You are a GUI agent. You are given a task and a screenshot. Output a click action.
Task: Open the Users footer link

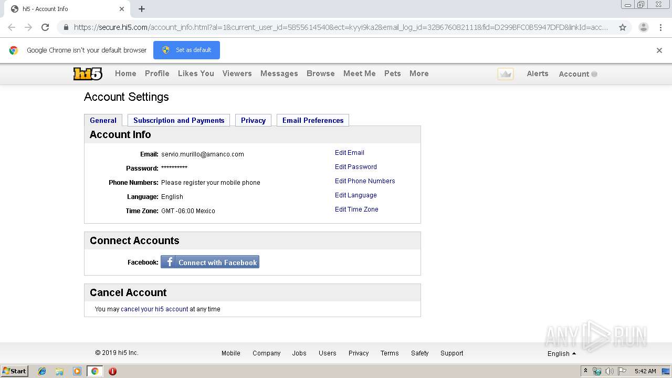tap(327, 353)
